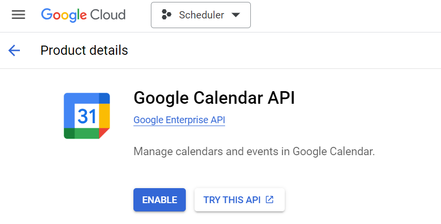Click the Google Cloud logo

click(83, 15)
